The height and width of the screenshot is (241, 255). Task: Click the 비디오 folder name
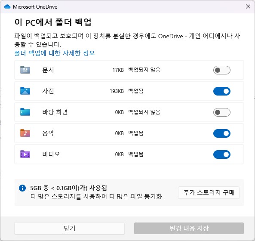point(51,154)
